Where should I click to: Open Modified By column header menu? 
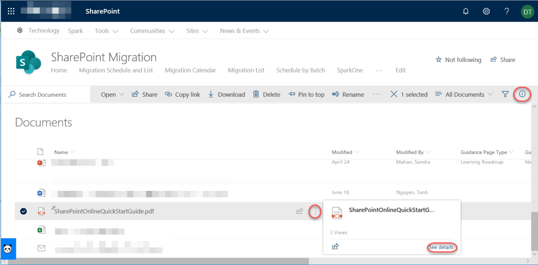point(413,152)
